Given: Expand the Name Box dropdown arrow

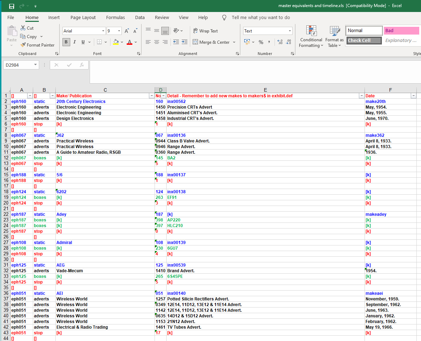Looking at the screenshot, I should coord(35,65).
